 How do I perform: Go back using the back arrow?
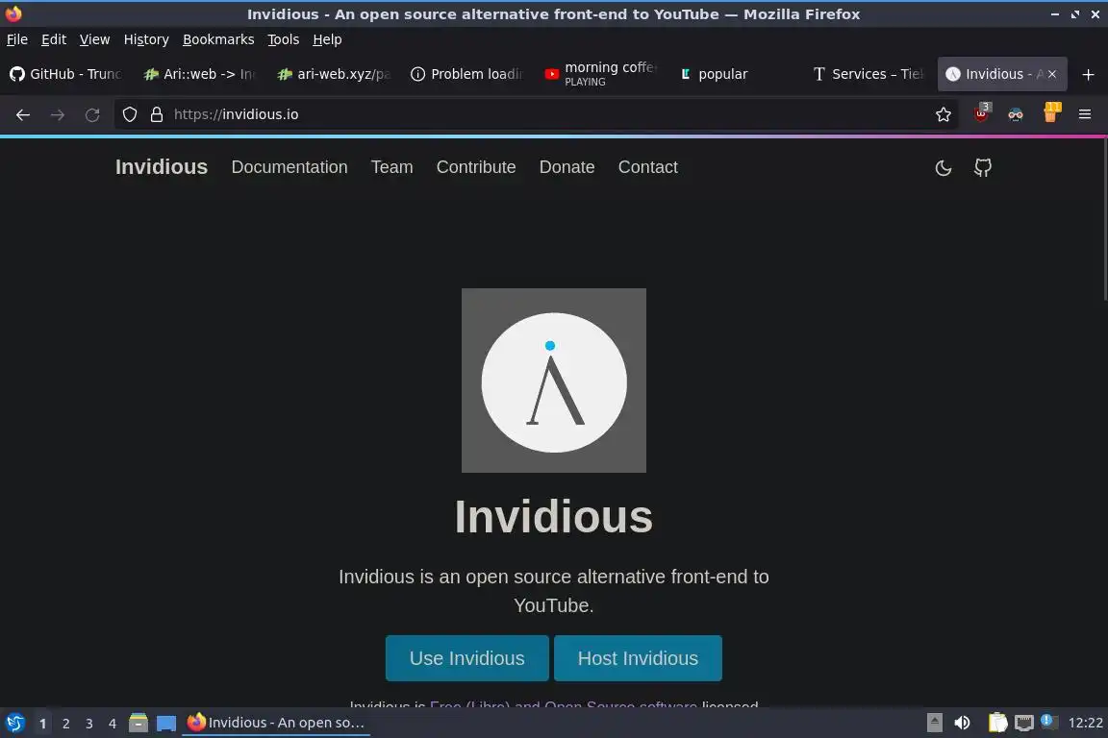[x=23, y=114]
